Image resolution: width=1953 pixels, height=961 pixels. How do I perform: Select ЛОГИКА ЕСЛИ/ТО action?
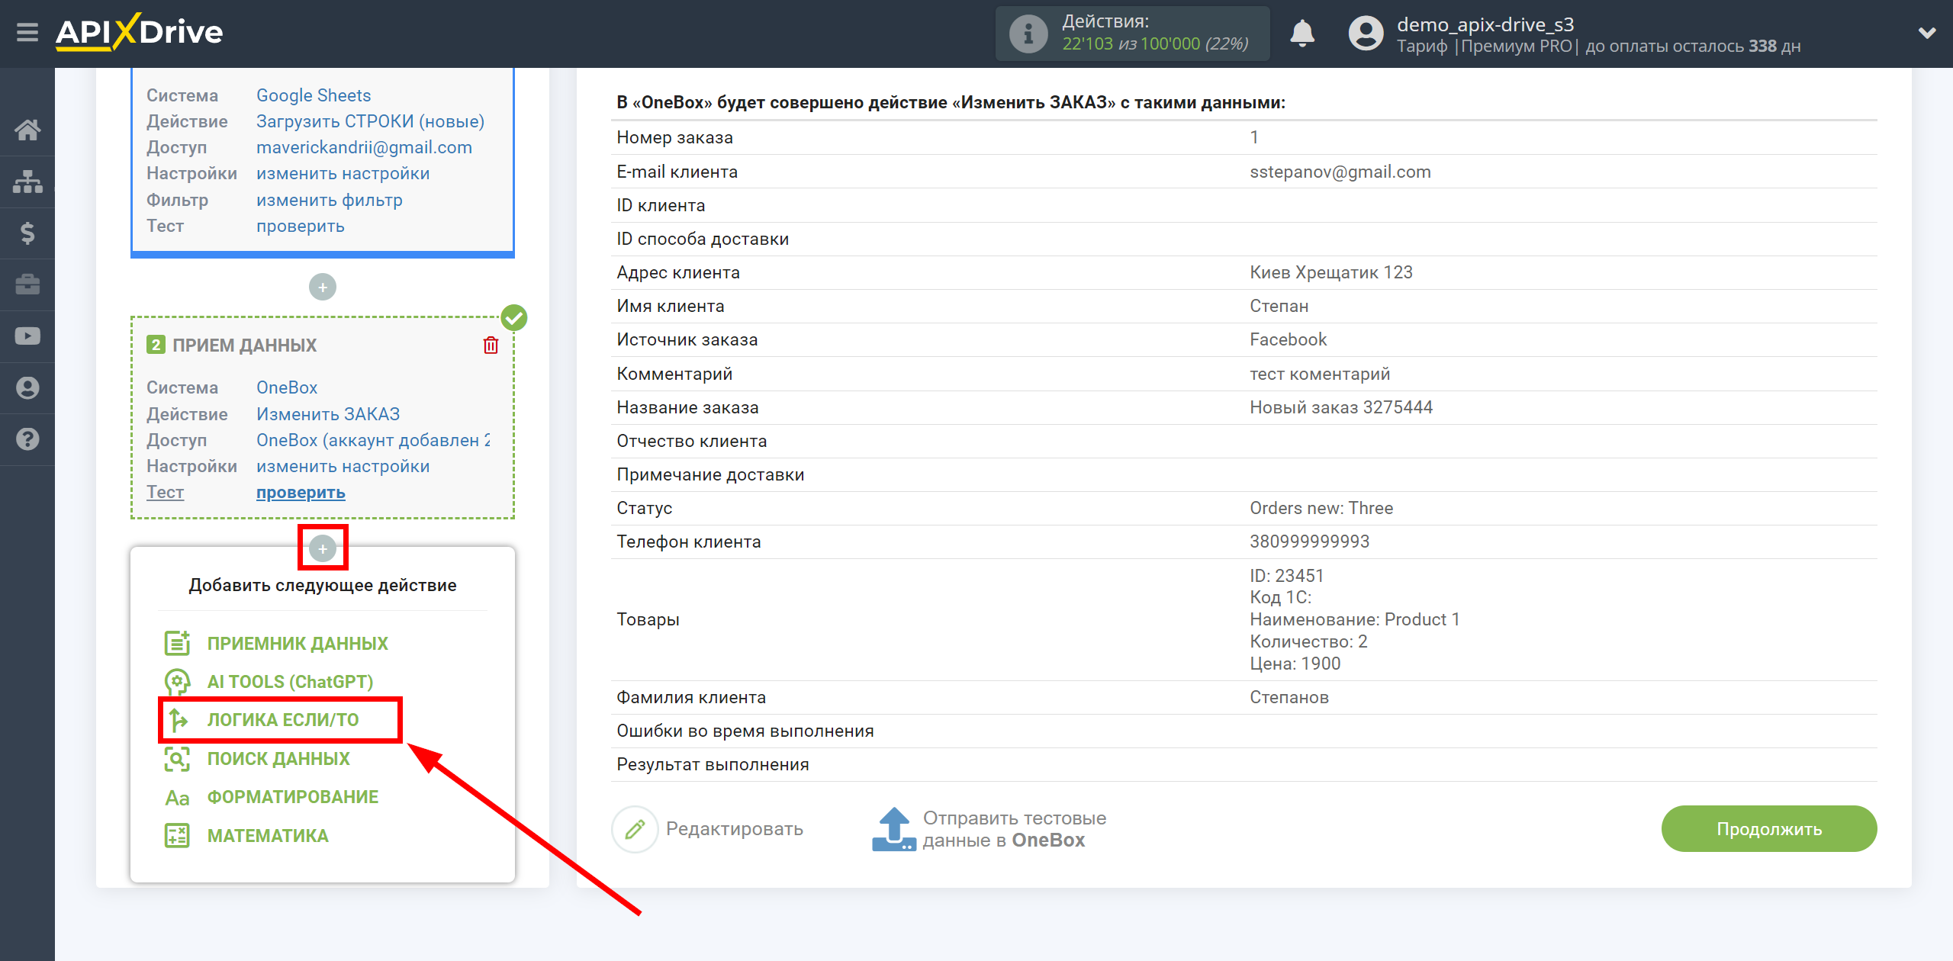click(283, 720)
